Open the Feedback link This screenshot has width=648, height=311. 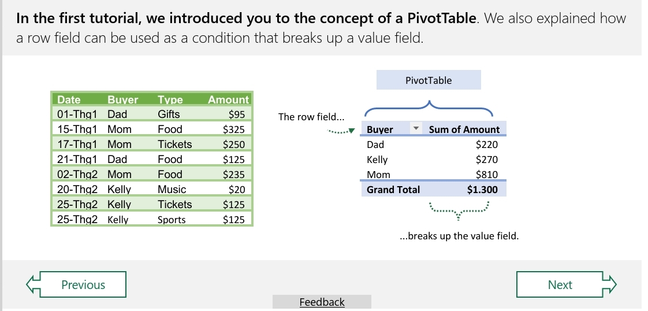322,302
